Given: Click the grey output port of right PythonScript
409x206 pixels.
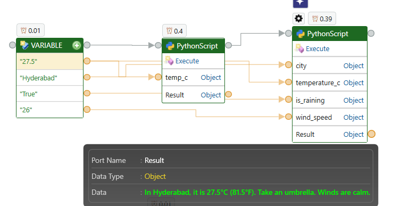Looking at the screenshot, I should coord(371,33).
